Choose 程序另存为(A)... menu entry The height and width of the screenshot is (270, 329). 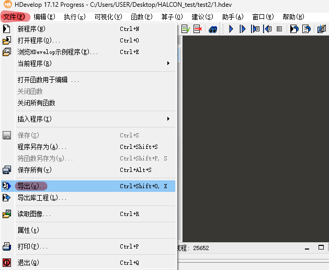click(88, 147)
